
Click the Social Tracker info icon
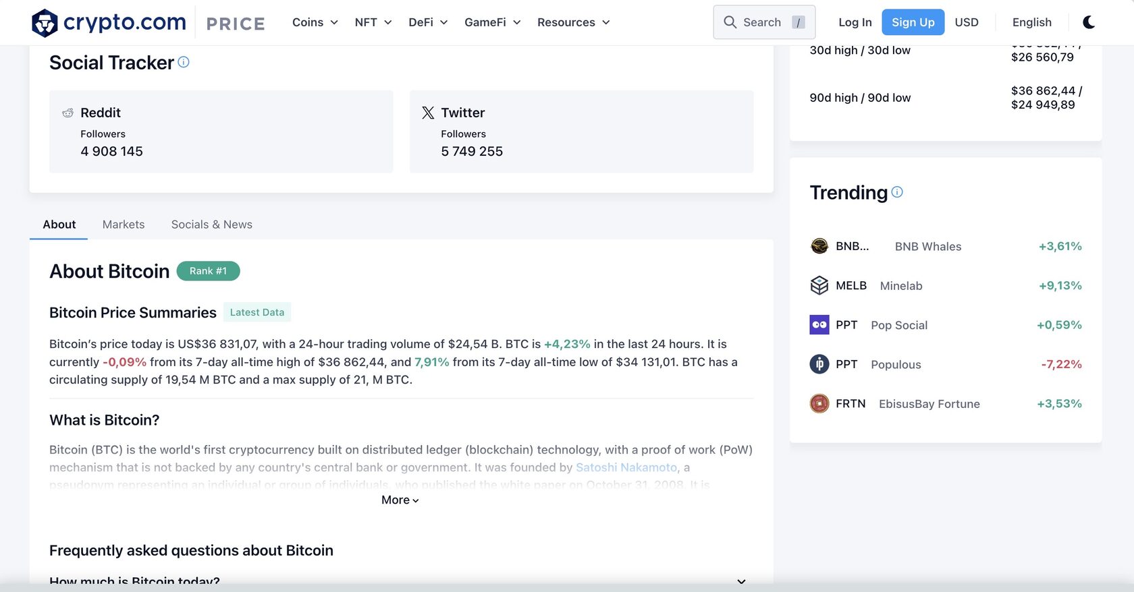pos(184,61)
